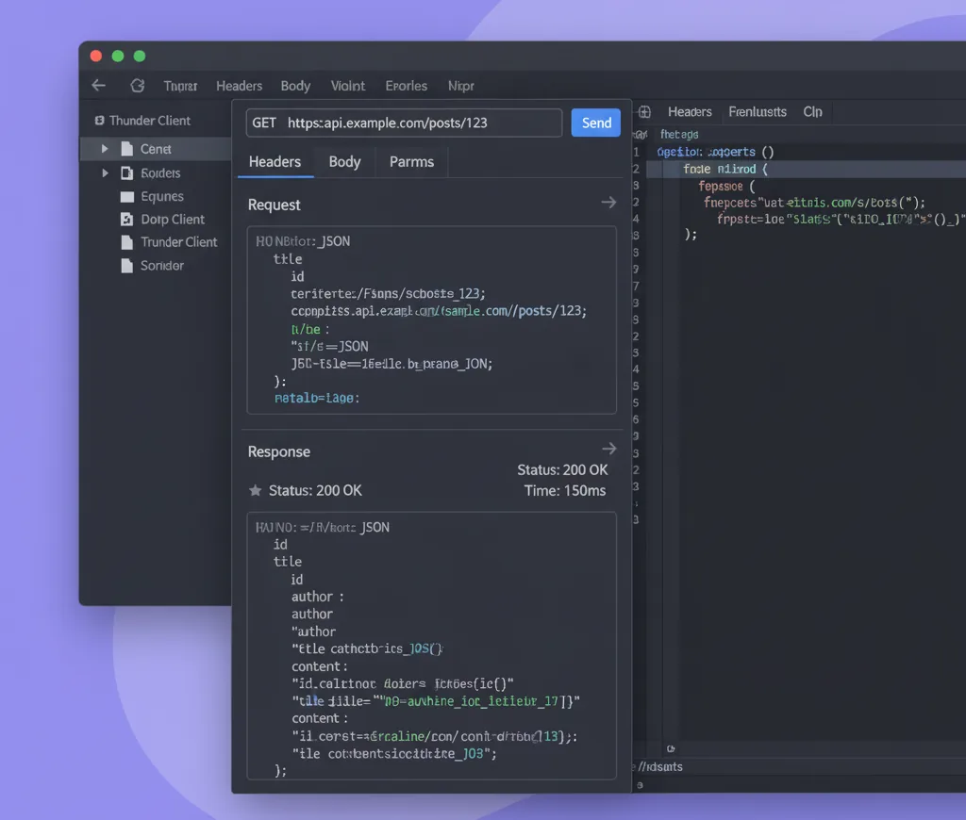Open the Nıpr menu item
Image resolution: width=966 pixels, height=820 pixels.
click(x=460, y=86)
